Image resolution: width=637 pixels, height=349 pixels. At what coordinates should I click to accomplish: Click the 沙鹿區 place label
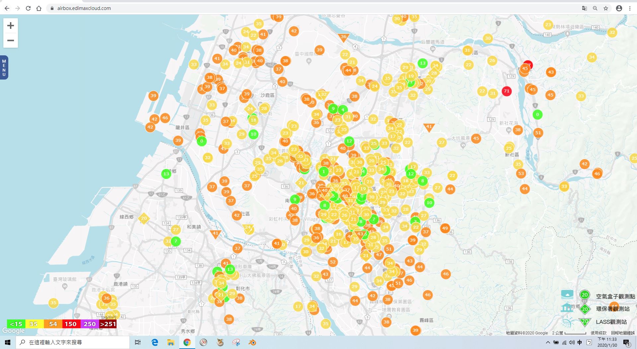click(x=268, y=95)
